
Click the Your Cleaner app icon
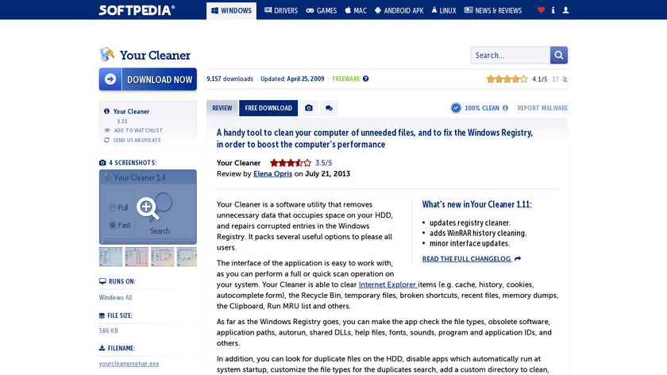click(106, 55)
